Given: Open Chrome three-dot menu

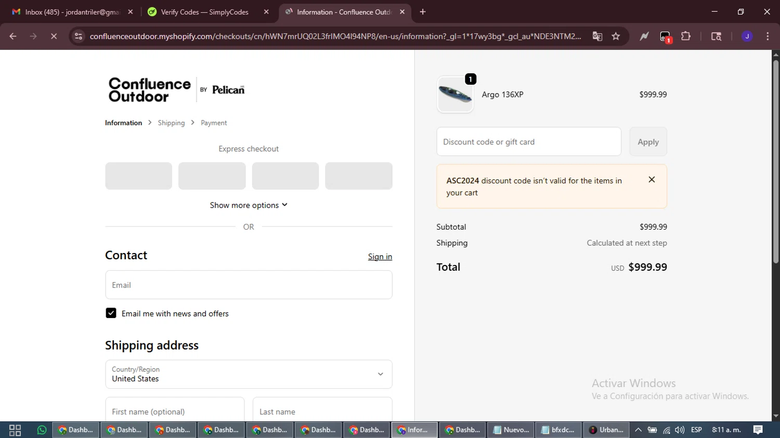Looking at the screenshot, I should 768,36.
